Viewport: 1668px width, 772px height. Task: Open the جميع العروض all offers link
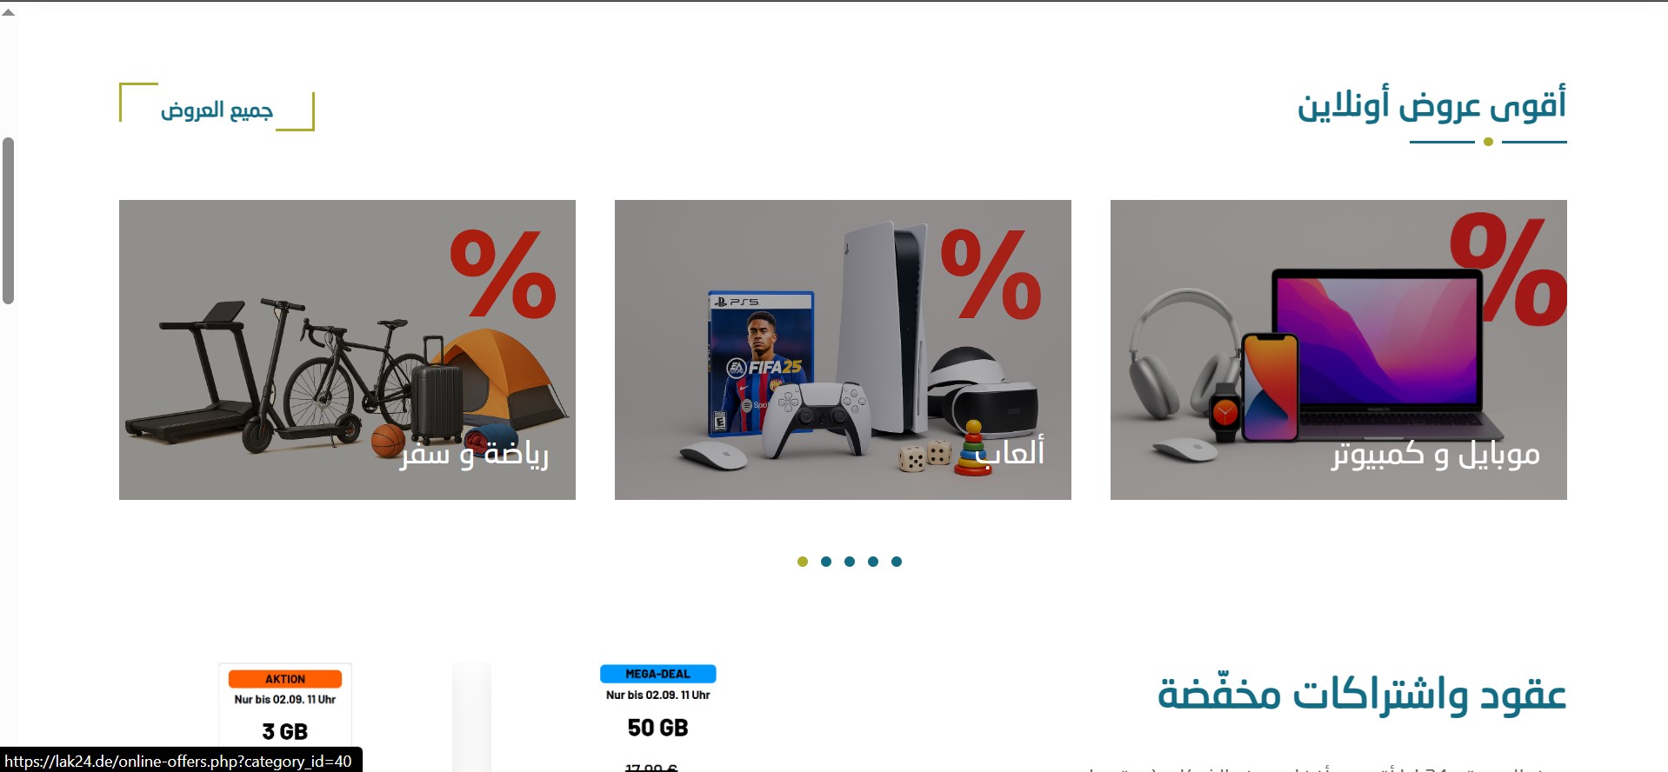tap(217, 107)
